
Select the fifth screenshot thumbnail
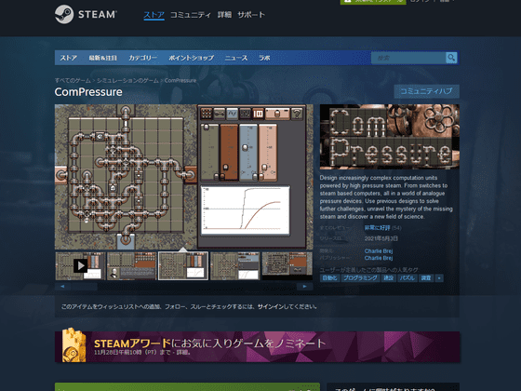click(287, 265)
